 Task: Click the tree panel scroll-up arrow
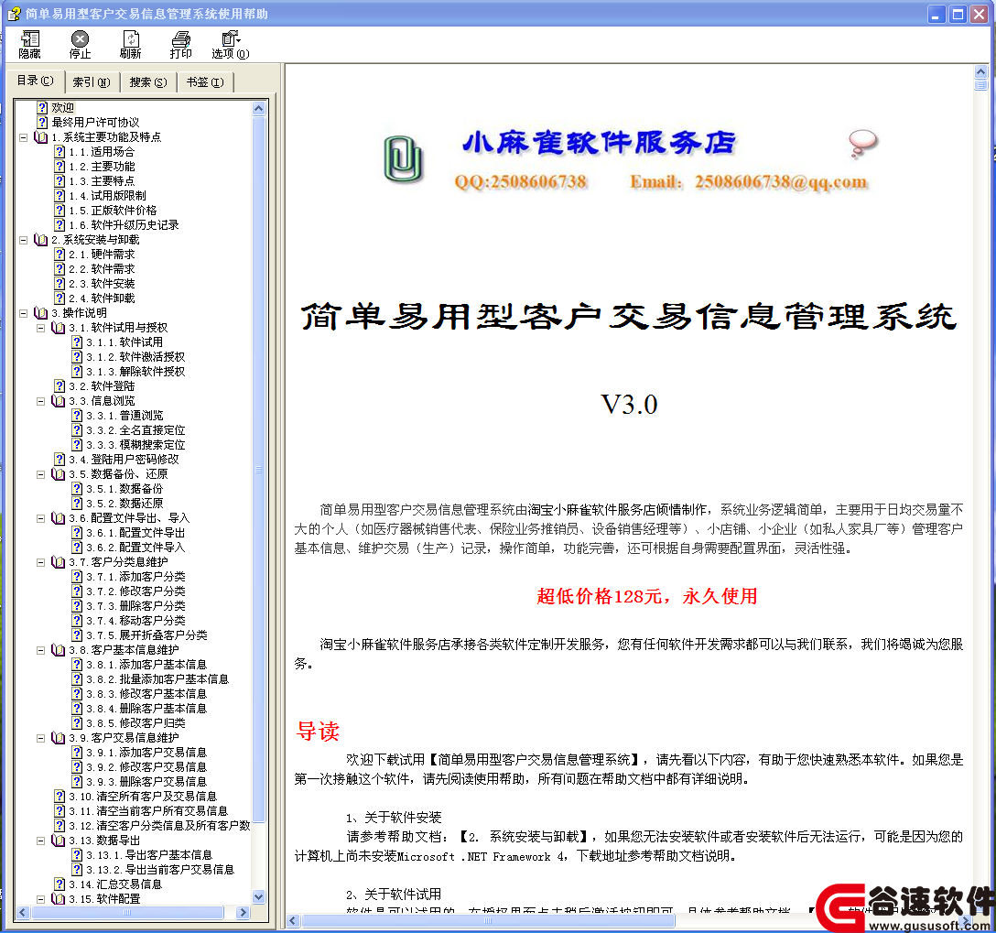click(x=258, y=108)
